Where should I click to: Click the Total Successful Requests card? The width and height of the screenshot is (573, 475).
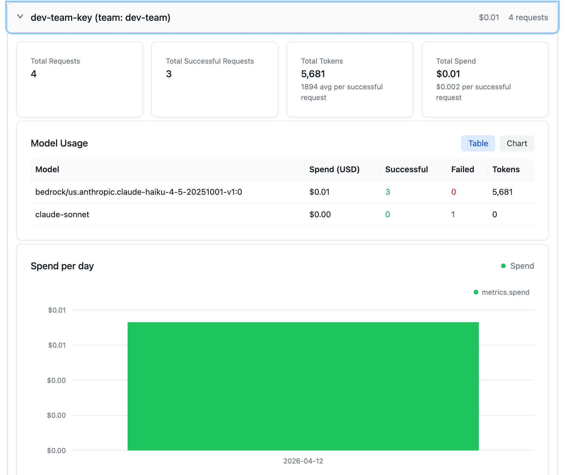point(215,79)
